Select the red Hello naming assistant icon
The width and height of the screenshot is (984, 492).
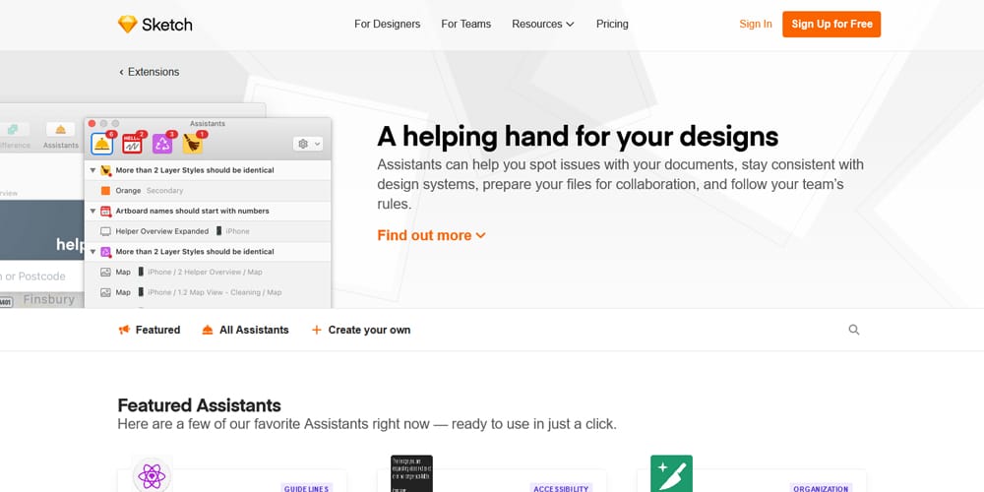pos(133,144)
